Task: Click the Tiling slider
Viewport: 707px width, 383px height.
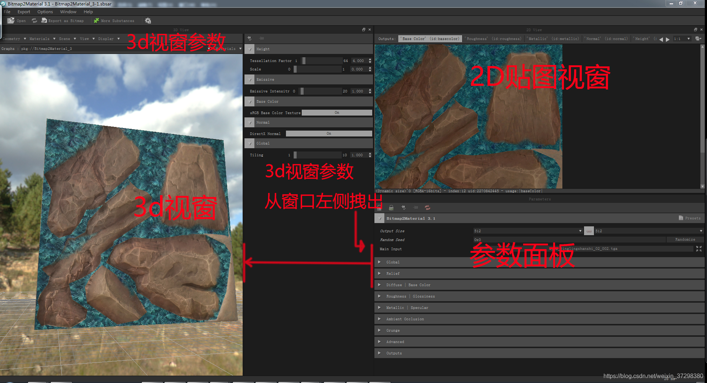Action: tap(317, 155)
